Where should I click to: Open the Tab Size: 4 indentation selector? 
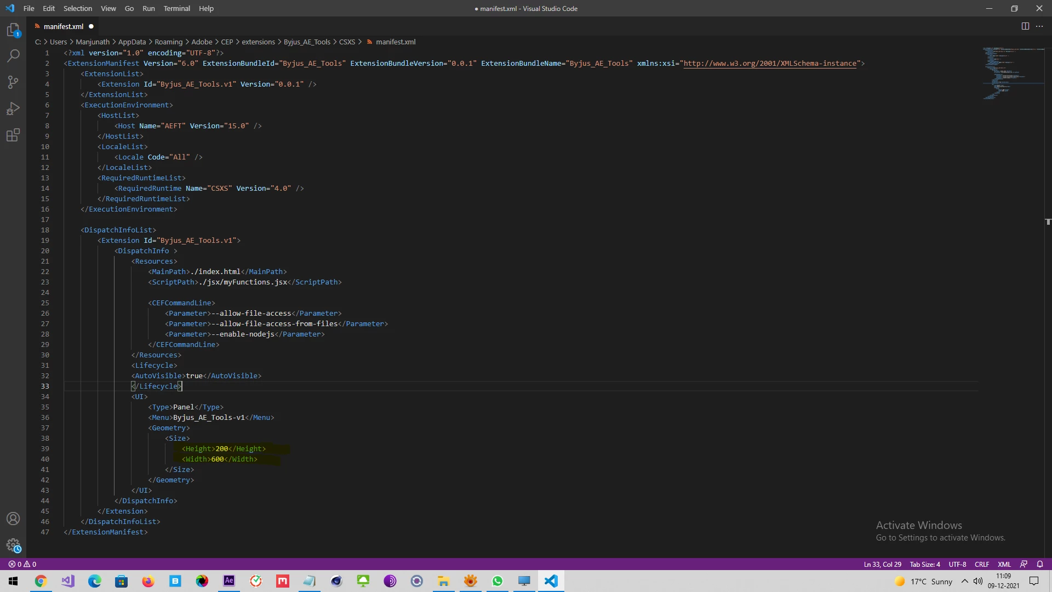(925, 564)
